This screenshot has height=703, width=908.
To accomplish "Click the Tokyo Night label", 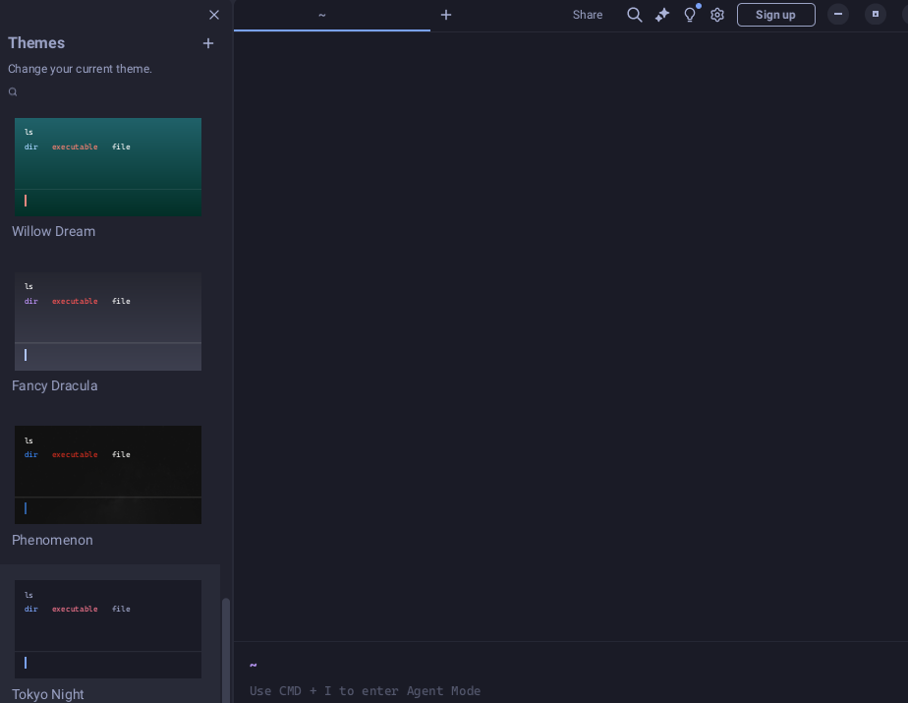I will 48,694.
